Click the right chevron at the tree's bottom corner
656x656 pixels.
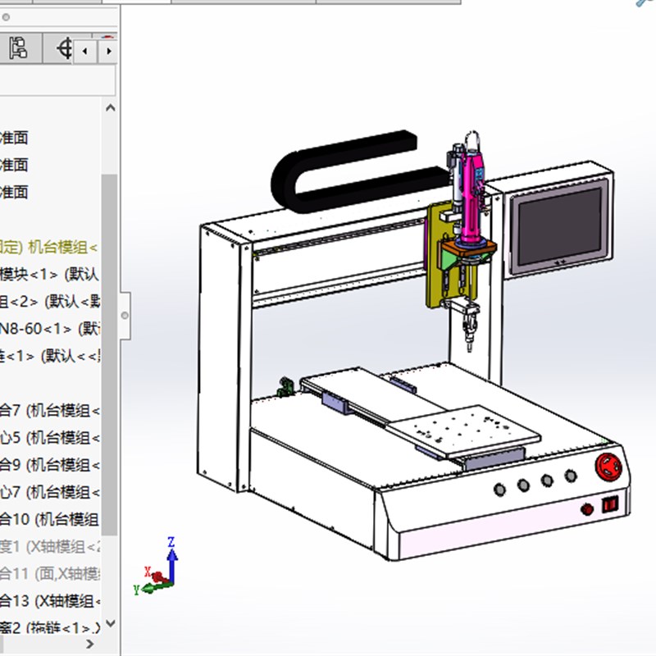click(x=90, y=642)
